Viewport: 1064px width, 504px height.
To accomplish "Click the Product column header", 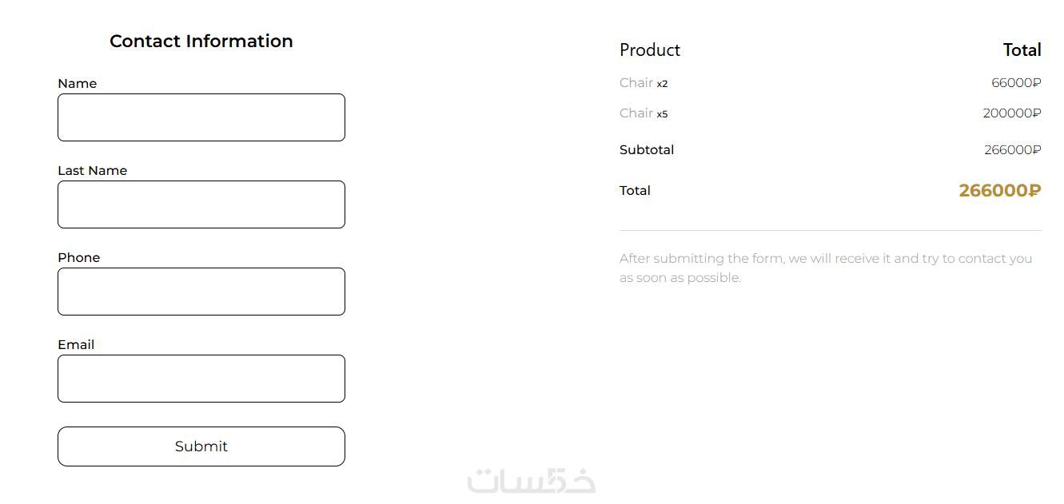I will [650, 50].
